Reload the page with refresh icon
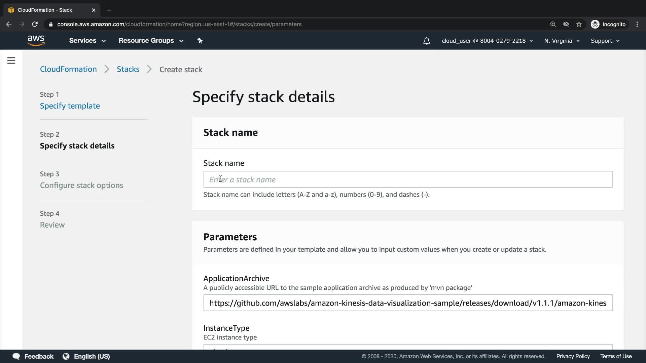This screenshot has width=646, height=363. point(35,24)
